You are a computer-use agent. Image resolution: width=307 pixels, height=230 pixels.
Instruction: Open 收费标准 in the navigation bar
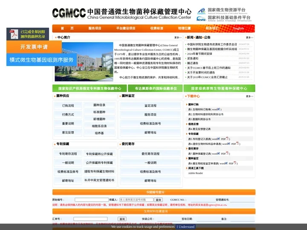tap(156, 28)
